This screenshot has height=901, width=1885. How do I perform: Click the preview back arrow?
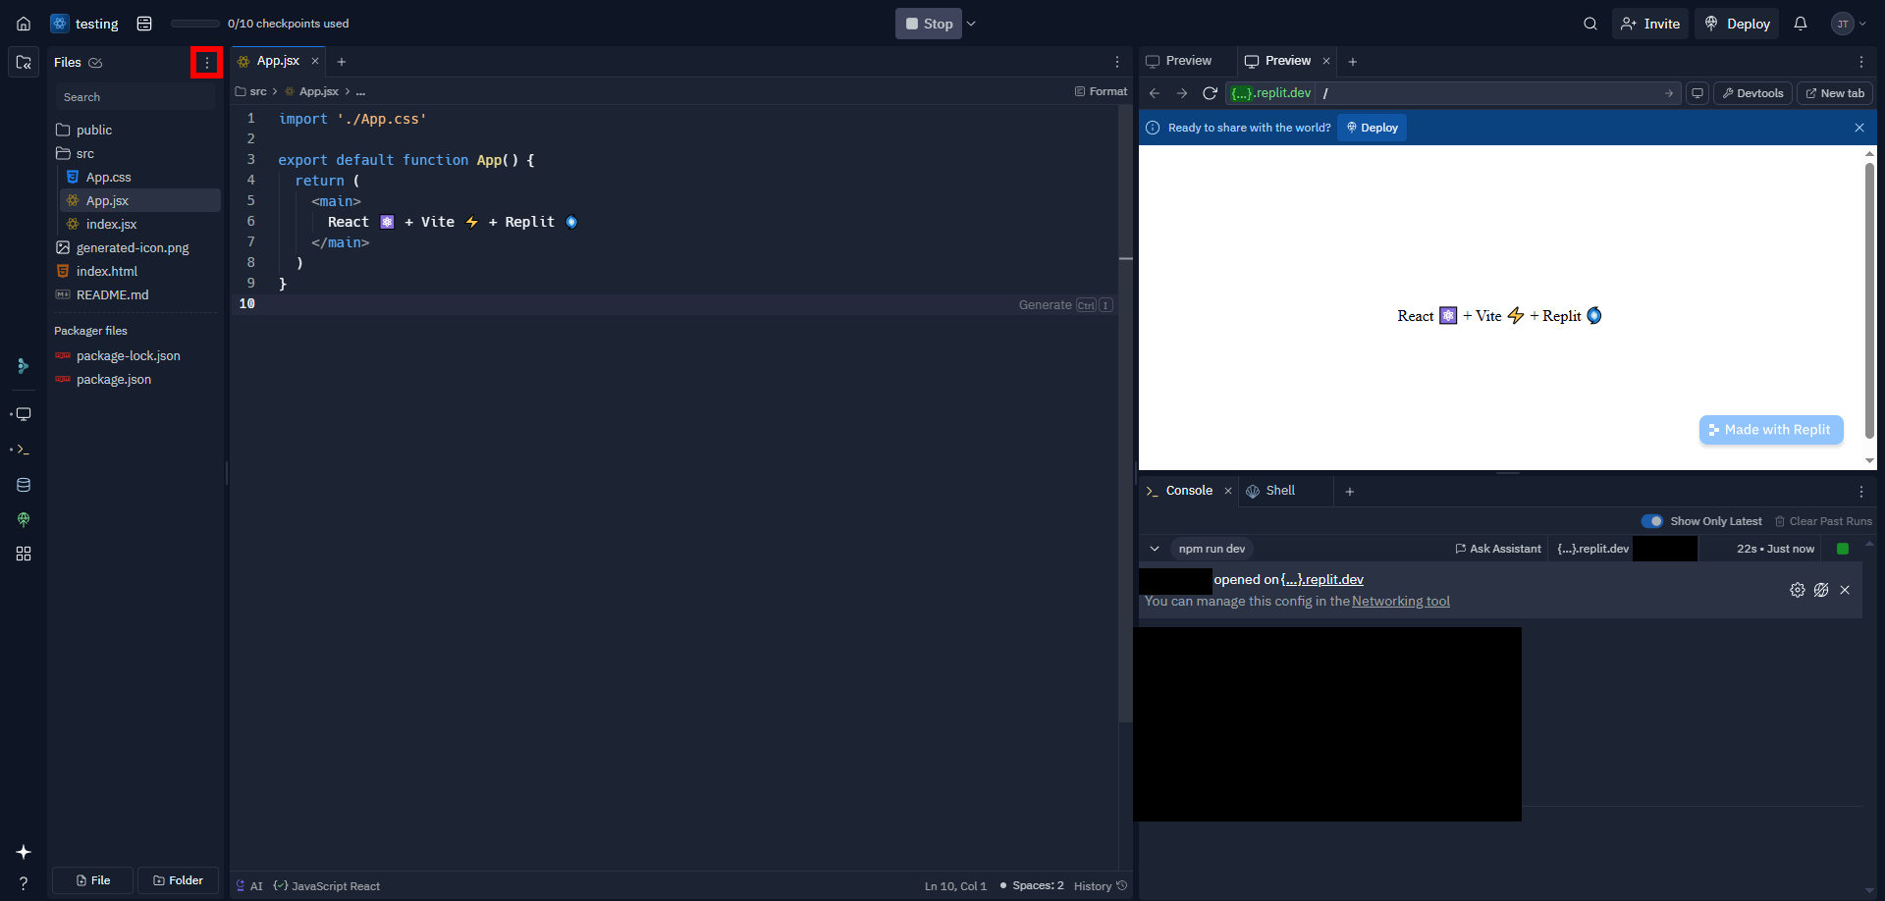point(1155,93)
